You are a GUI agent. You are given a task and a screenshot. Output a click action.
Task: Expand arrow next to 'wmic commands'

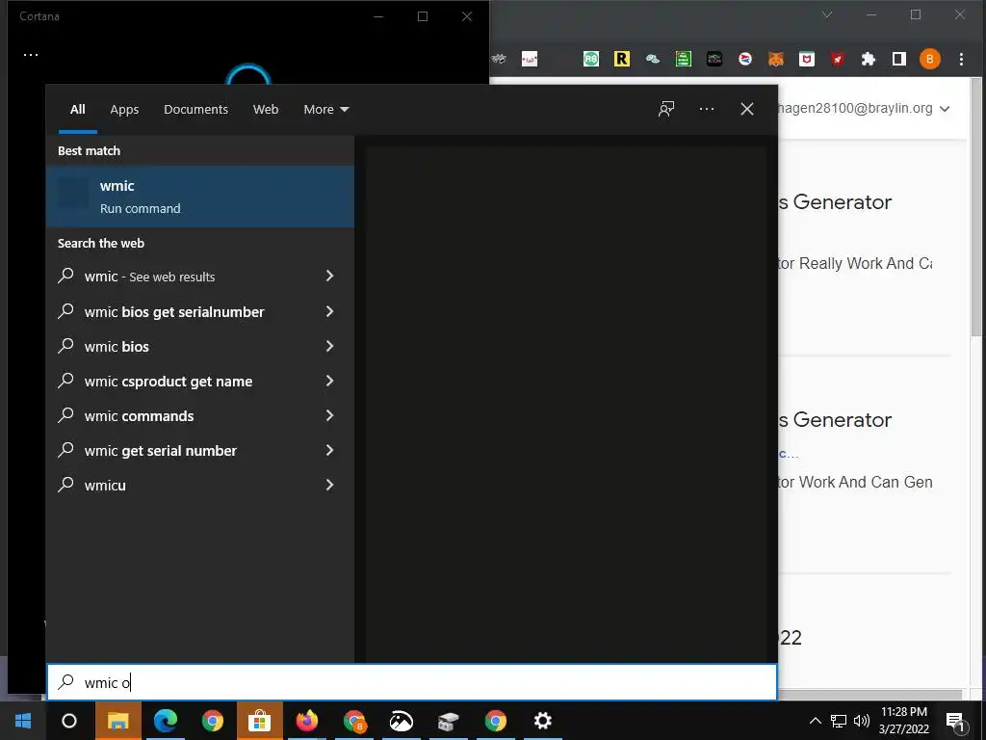pyautogui.click(x=329, y=415)
